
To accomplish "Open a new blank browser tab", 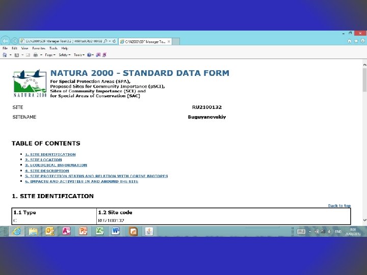I will (x=176, y=41).
